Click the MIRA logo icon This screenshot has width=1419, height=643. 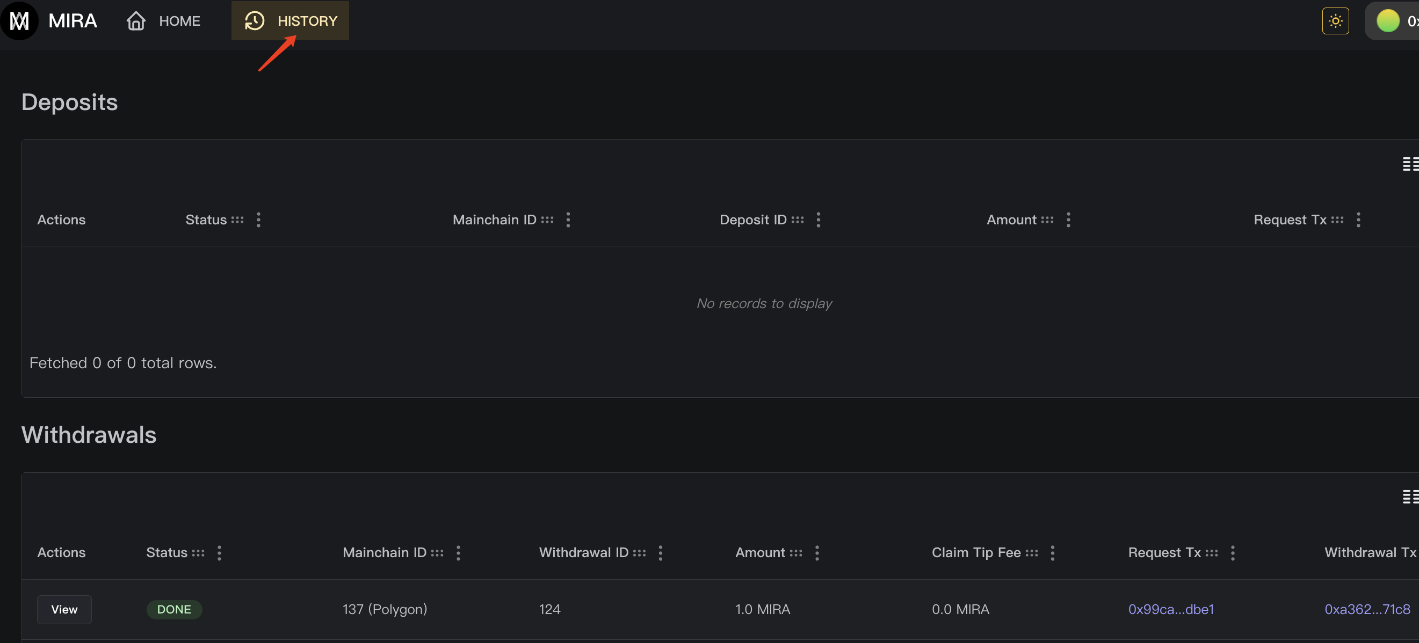[x=19, y=21]
